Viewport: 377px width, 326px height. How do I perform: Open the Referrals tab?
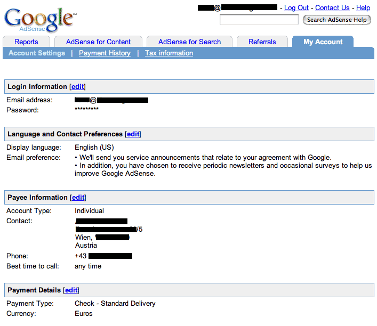[x=262, y=42]
